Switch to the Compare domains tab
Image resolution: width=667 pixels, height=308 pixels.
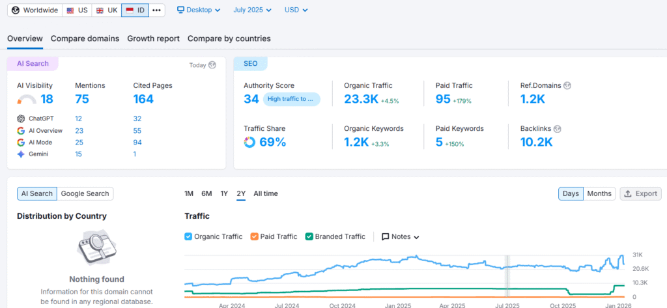(x=85, y=38)
